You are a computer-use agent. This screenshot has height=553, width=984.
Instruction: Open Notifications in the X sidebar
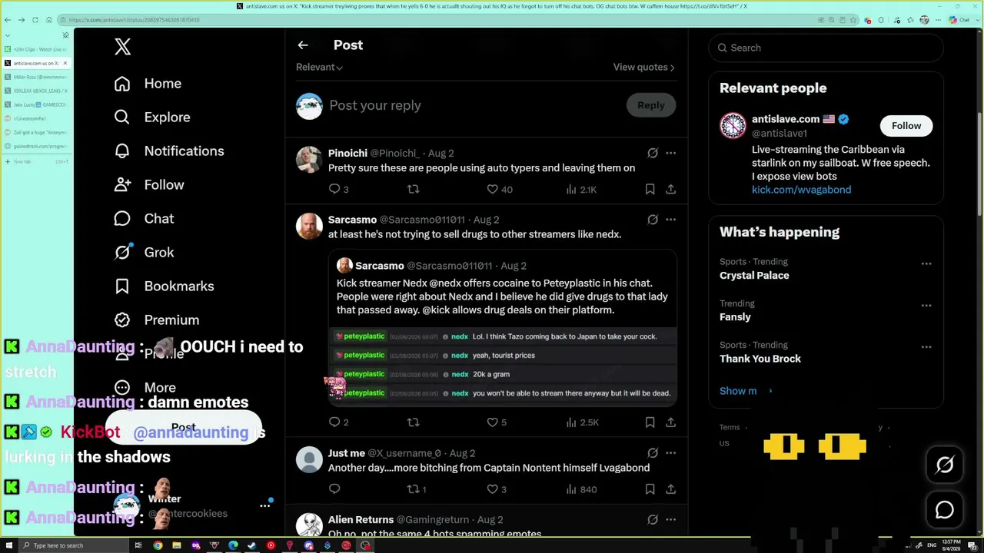(x=169, y=151)
